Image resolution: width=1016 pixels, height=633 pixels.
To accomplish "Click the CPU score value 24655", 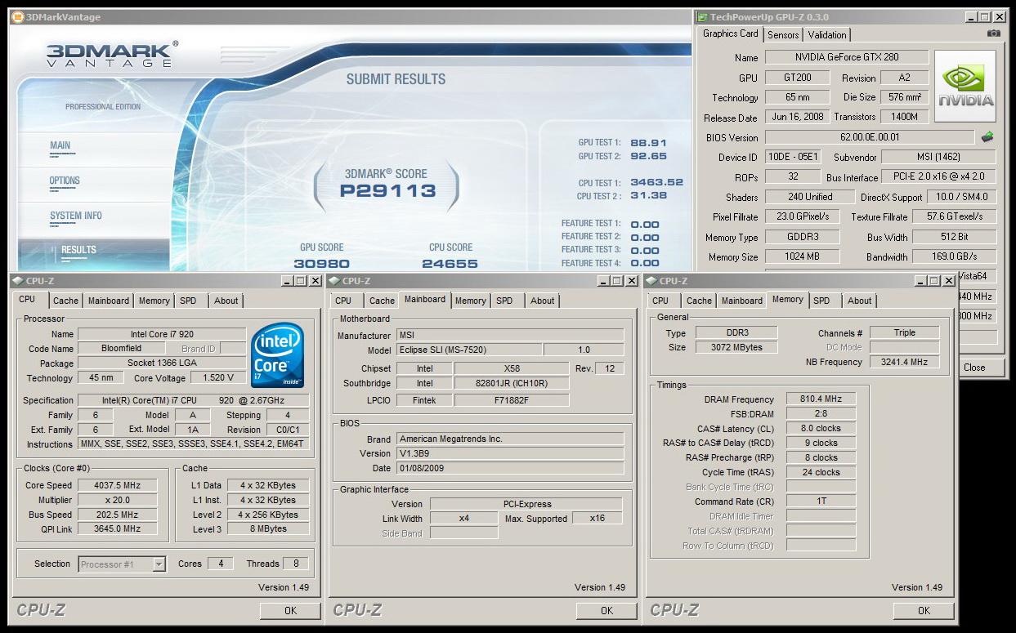I will pyautogui.click(x=450, y=263).
